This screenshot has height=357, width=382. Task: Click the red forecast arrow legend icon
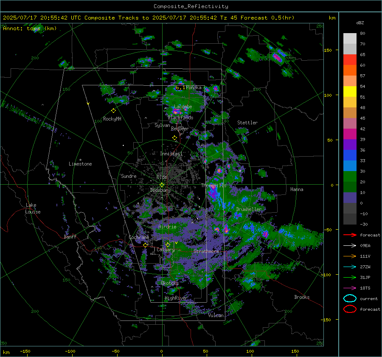tap(350, 235)
